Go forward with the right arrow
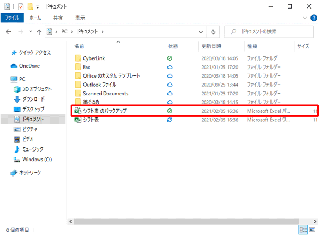 [21, 32]
